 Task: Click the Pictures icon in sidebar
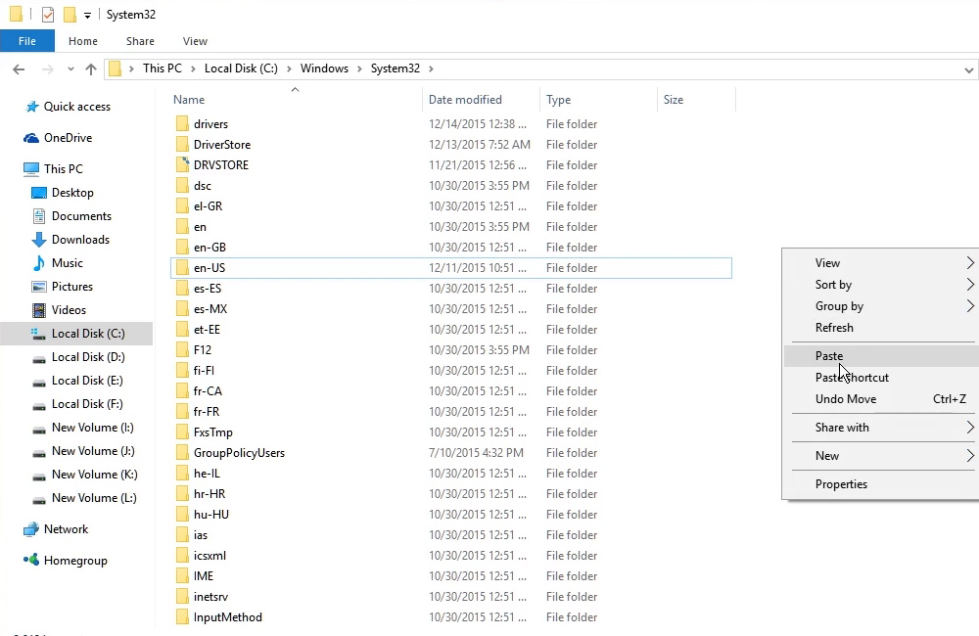coord(39,287)
